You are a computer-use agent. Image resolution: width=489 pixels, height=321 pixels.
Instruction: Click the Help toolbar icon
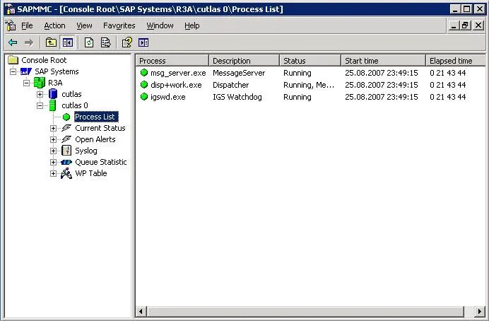(x=127, y=42)
